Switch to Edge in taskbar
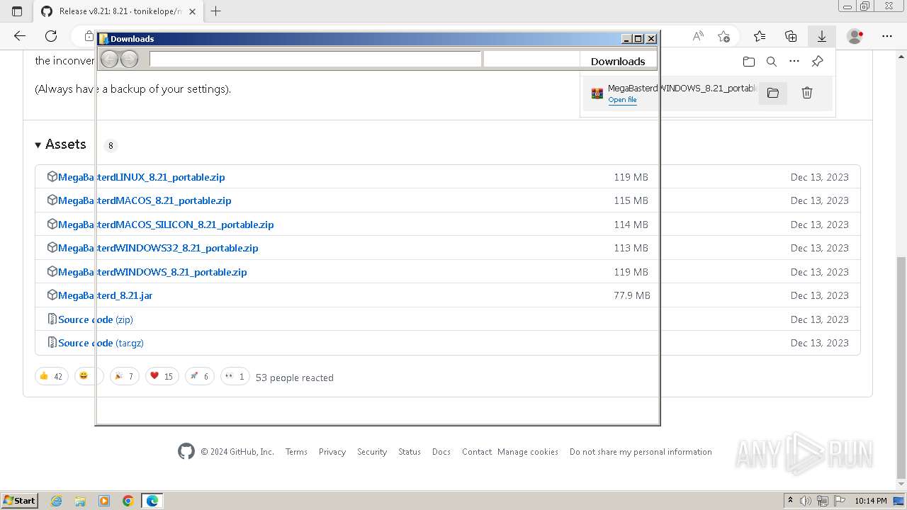This screenshot has height=510, width=907. pyautogui.click(x=152, y=501)
